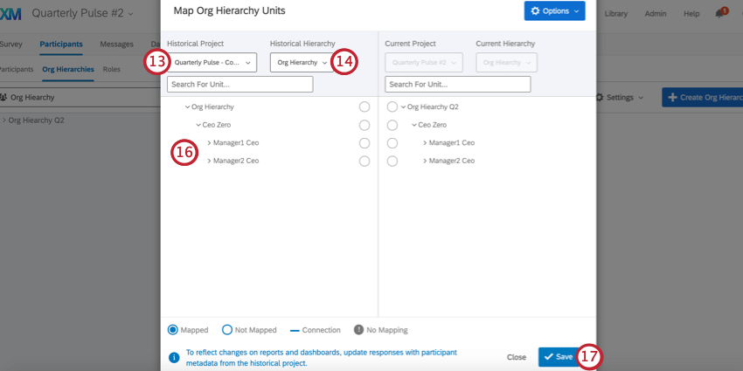Open the Historical Project dropdown
This screenshot has height=371, width=743.
212,62
